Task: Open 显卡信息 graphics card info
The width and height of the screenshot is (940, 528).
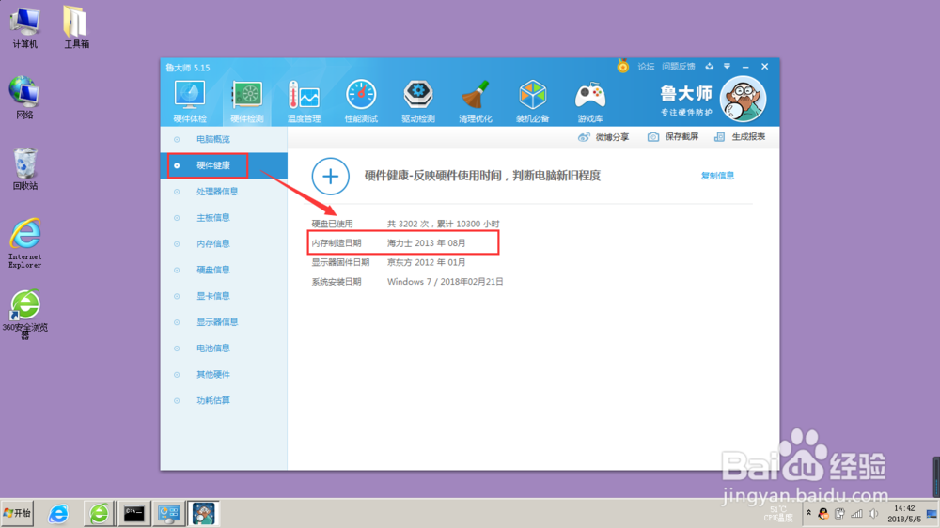Action: pos(224,295)
